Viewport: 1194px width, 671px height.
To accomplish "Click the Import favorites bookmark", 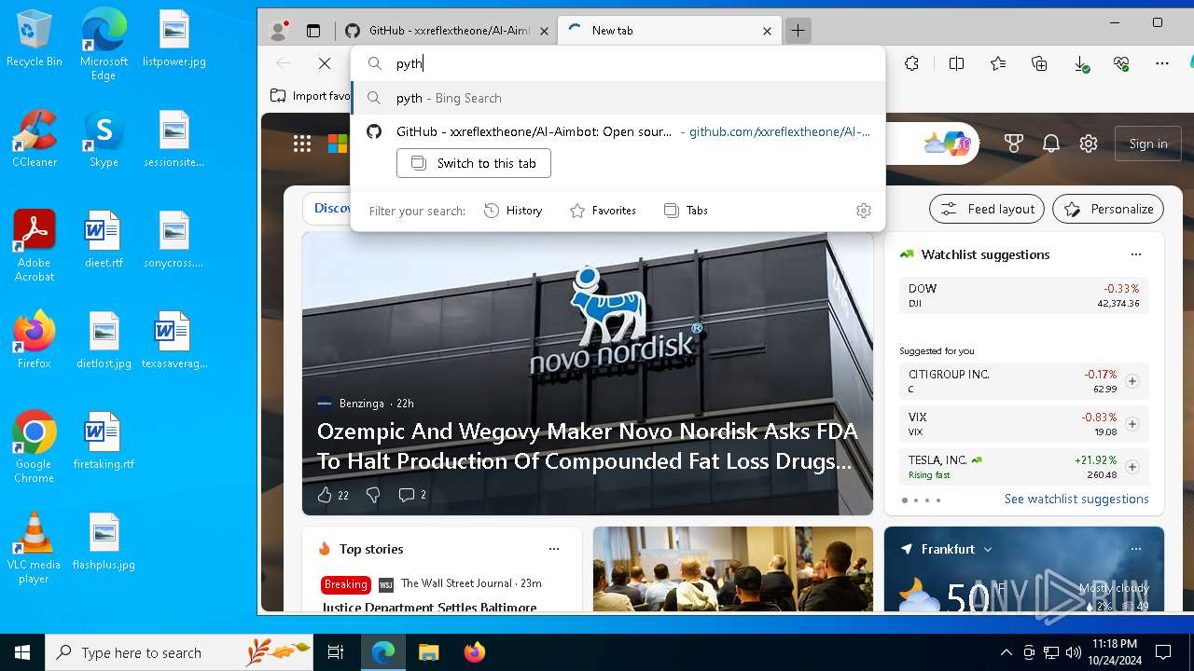I will pyautogui.click(x=311, y=96).
